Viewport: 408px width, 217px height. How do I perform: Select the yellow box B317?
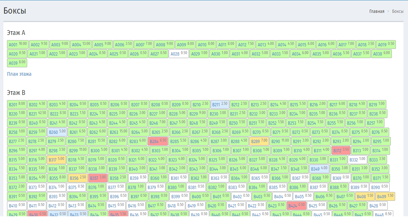coord(57,159)
